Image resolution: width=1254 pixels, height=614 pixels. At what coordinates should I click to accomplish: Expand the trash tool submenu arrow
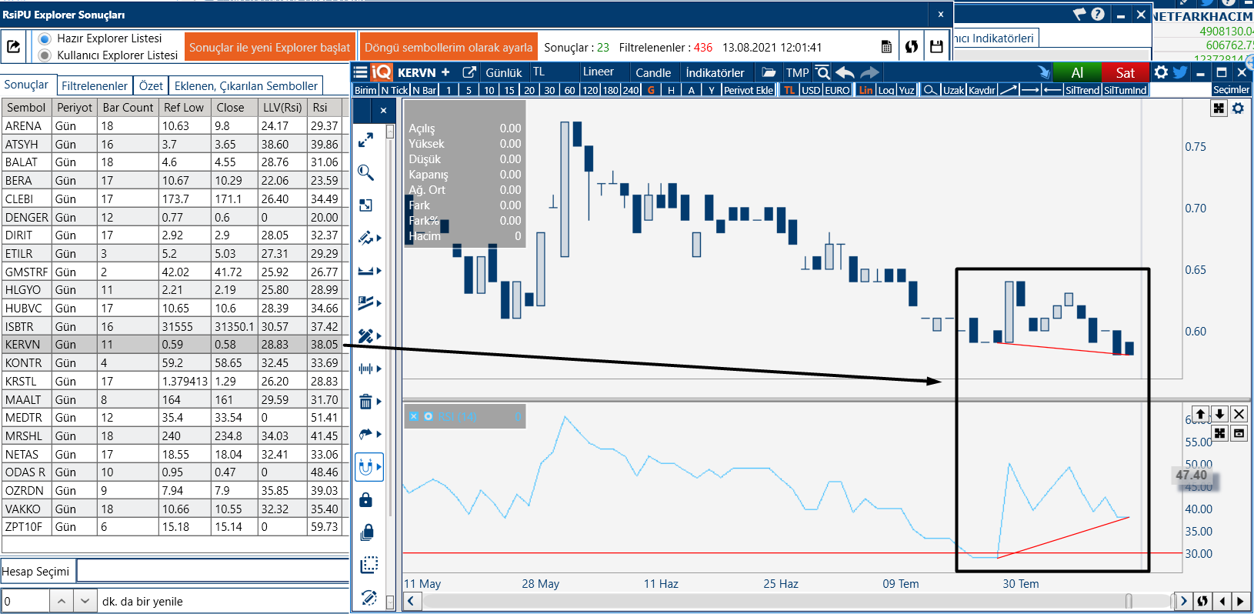[379, 402]
